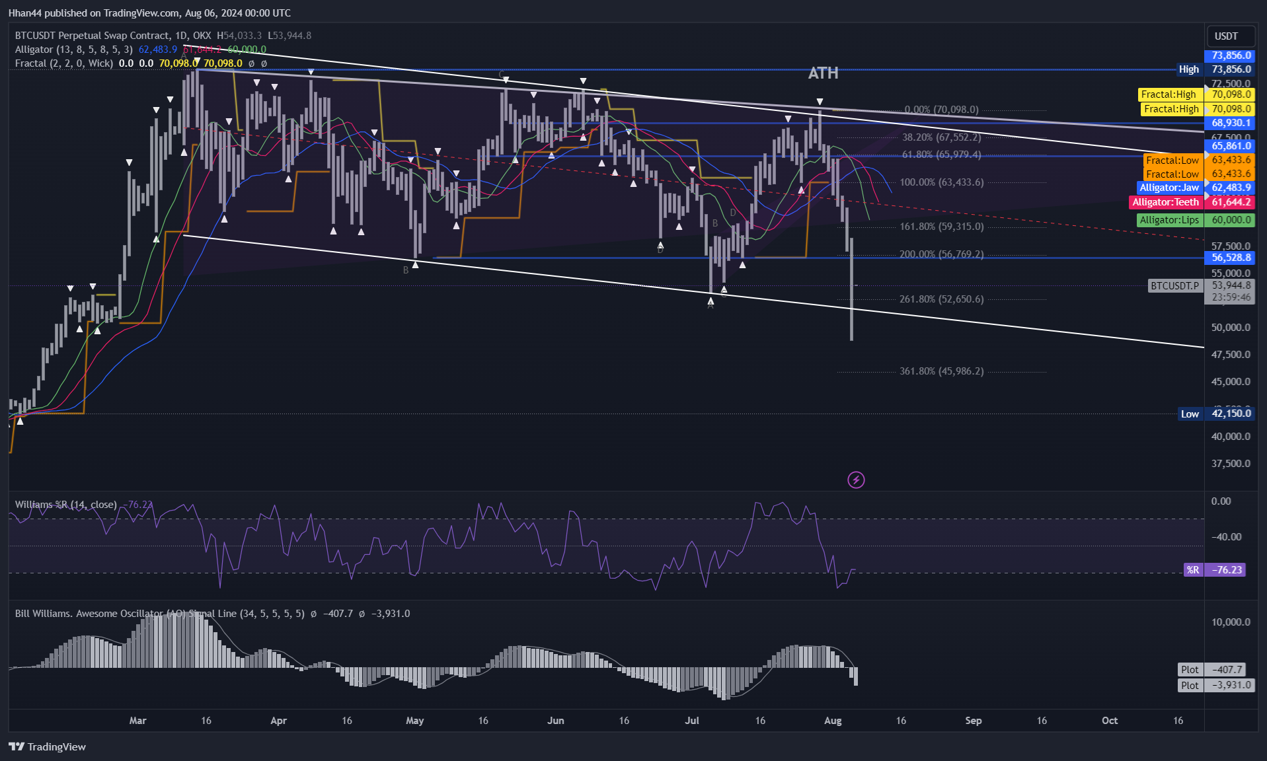This screenshot has width=1267, height=761.
Task: Select the Alligator (13, 8, 5, 8, 5, 3) legend
Action: 73,50
